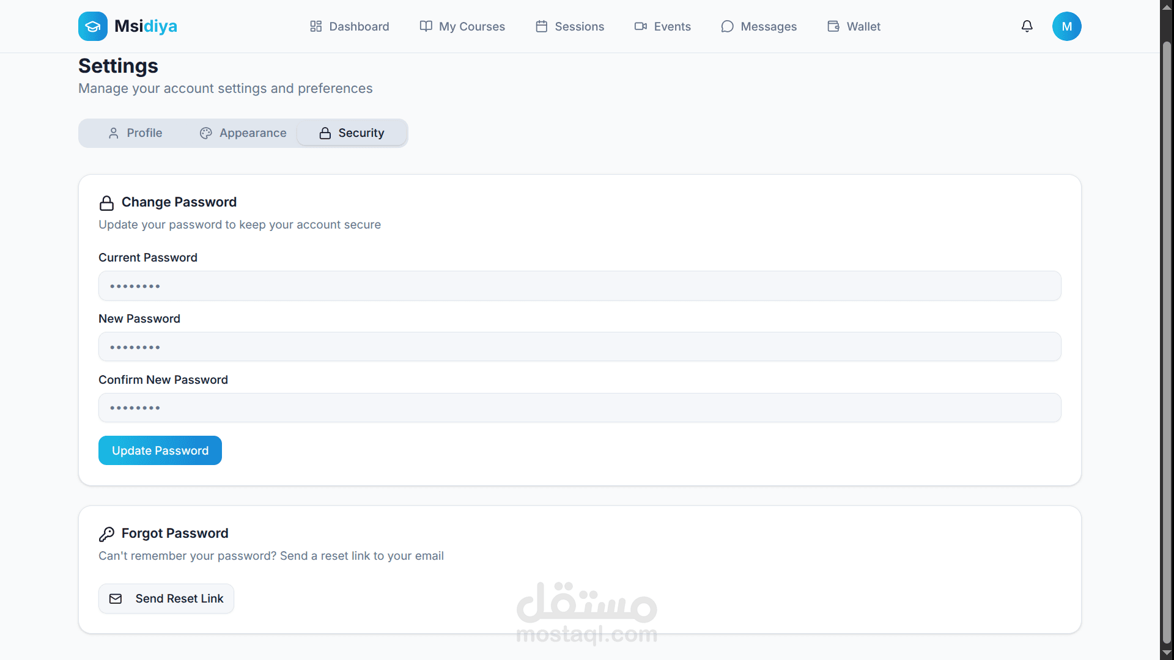Click the Dashboard grid icon
The width and height of the screenshot is (1174, 660).
[316, 26]
